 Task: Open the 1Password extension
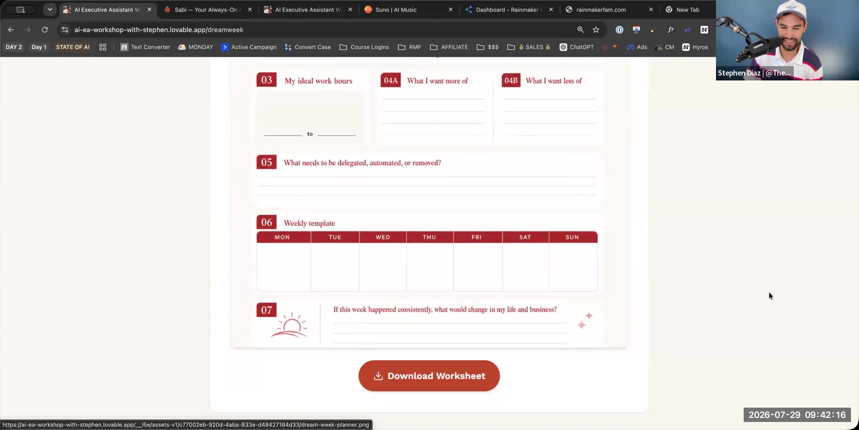pyautogui.click(x=619, y=30)
